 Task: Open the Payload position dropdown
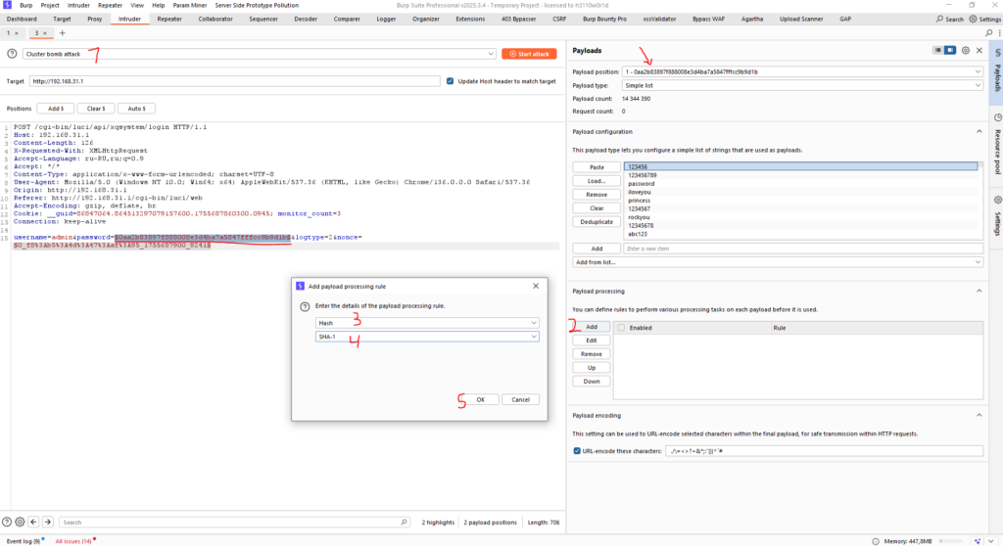[x=802, y=71]
